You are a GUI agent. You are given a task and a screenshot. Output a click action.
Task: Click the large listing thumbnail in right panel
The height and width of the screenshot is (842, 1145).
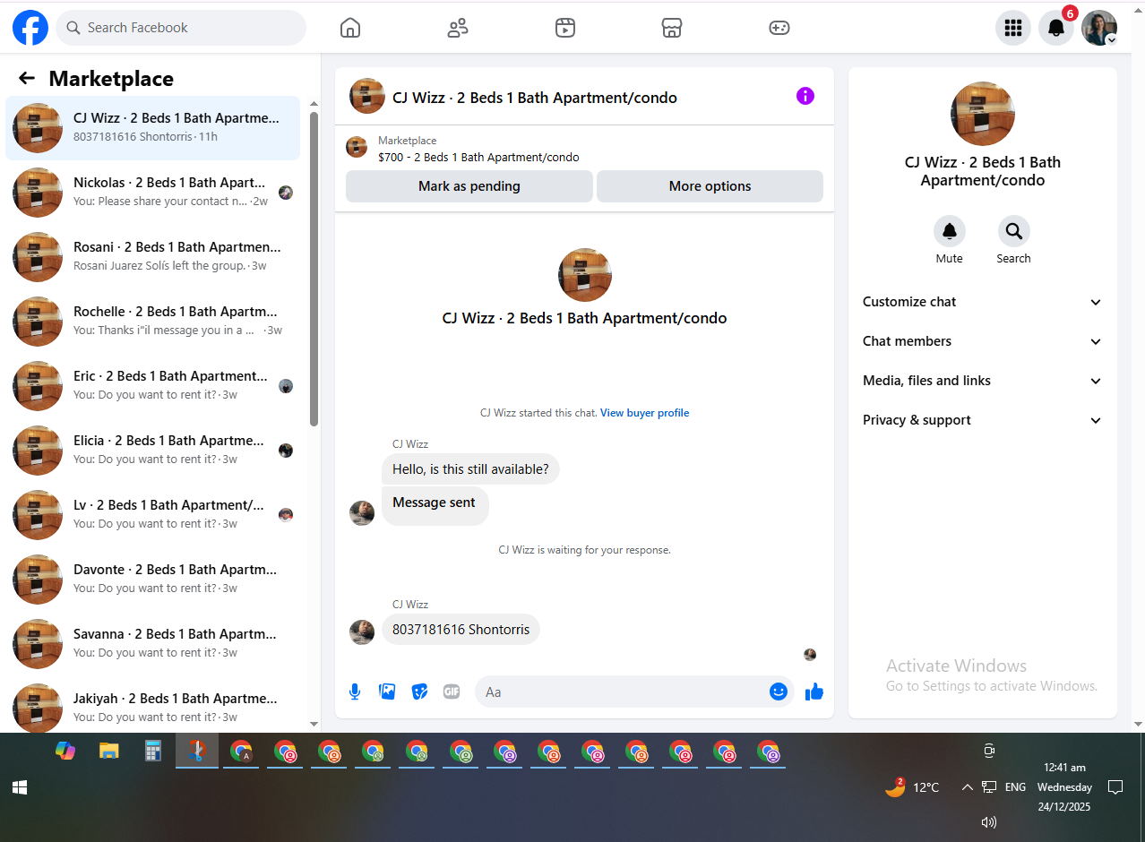[983, 114]
